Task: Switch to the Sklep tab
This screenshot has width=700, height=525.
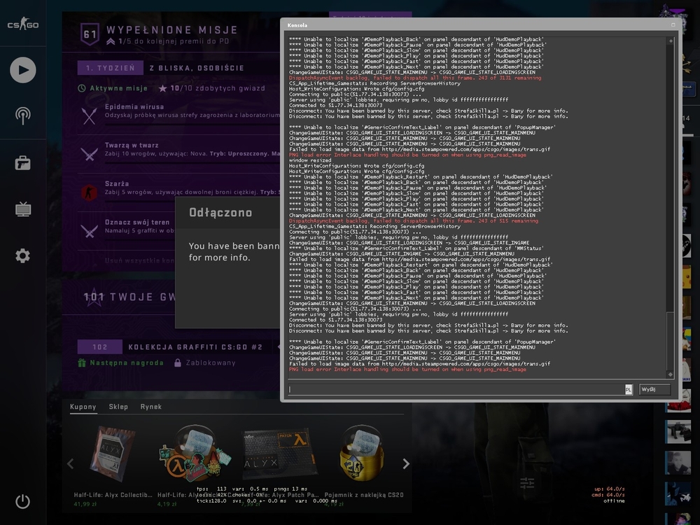Action: click(x=118, y=407)
